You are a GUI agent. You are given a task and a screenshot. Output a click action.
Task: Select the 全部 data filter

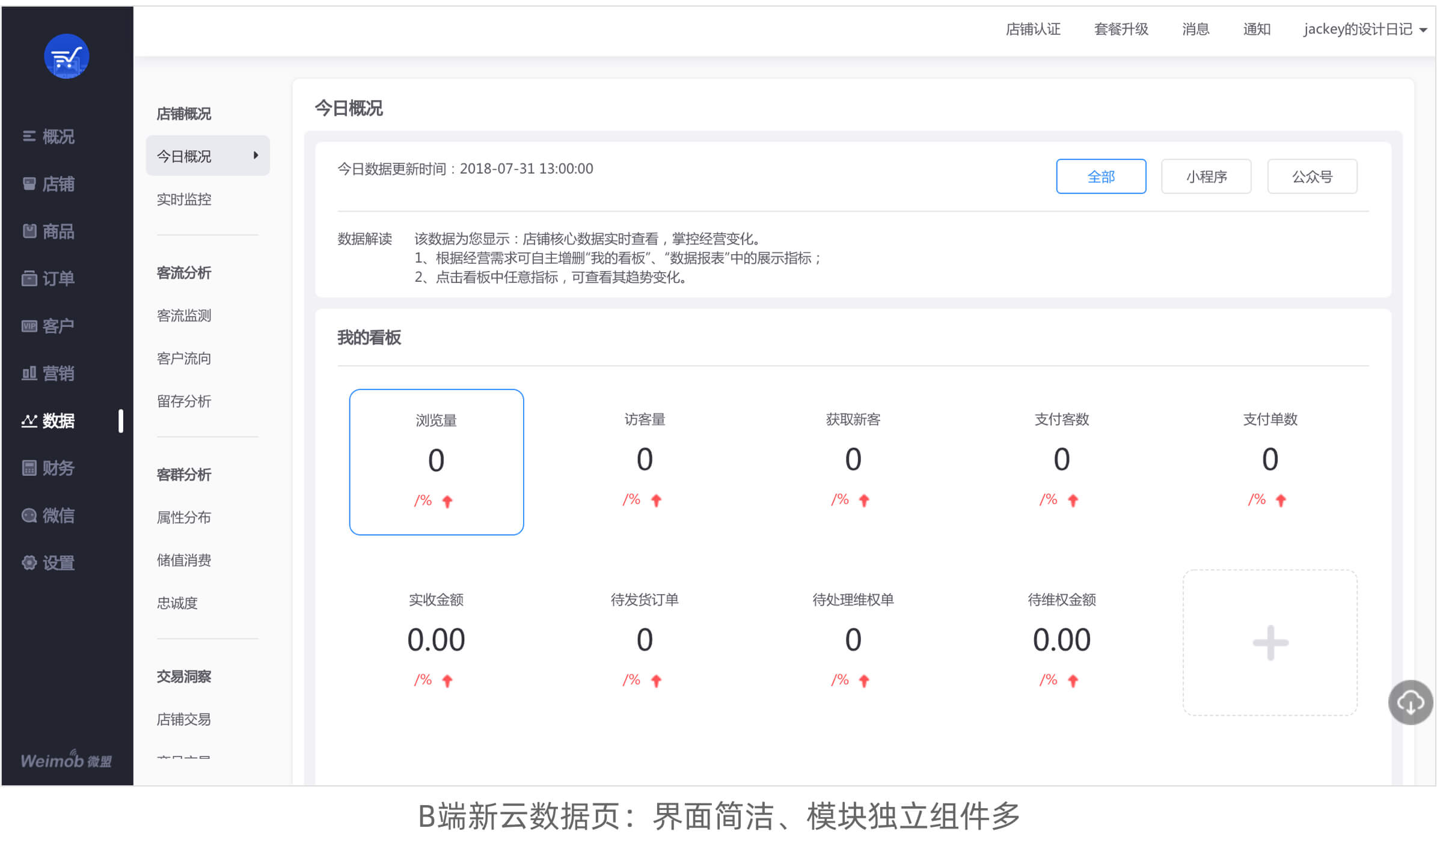pyautogui.click(x=1100, y=177)
